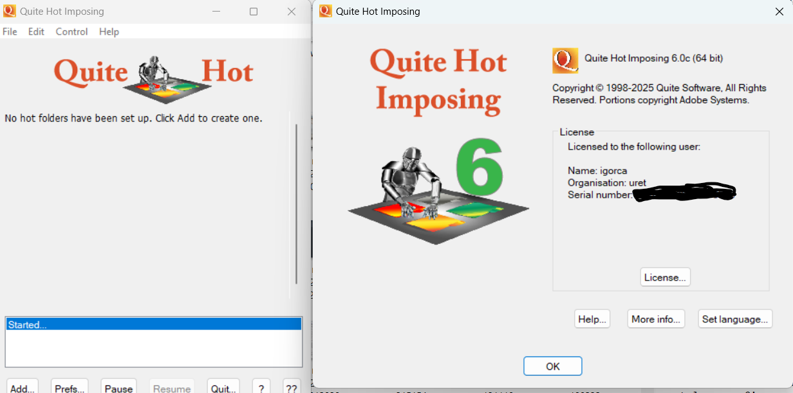Screen dimensions: 793x393
Task: Click the double question mark button
Action: click(292, 387)
